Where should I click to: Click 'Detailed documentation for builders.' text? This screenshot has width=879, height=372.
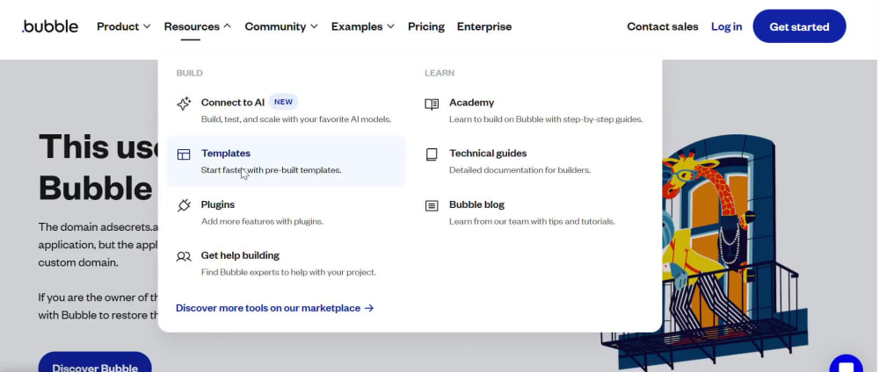click(519, 170)
